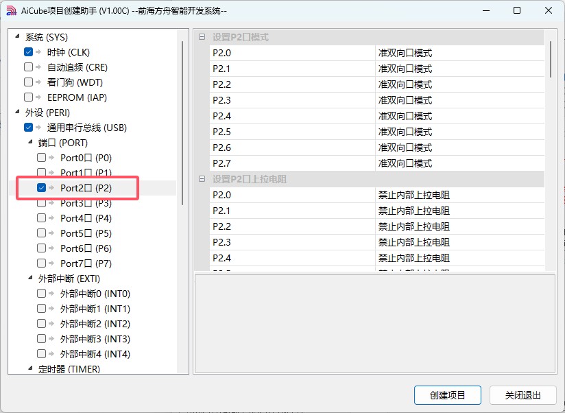The height and width of the screenshot is (413, 565).
Task: Minimize the AiCube window
Action: coord(486,10)
